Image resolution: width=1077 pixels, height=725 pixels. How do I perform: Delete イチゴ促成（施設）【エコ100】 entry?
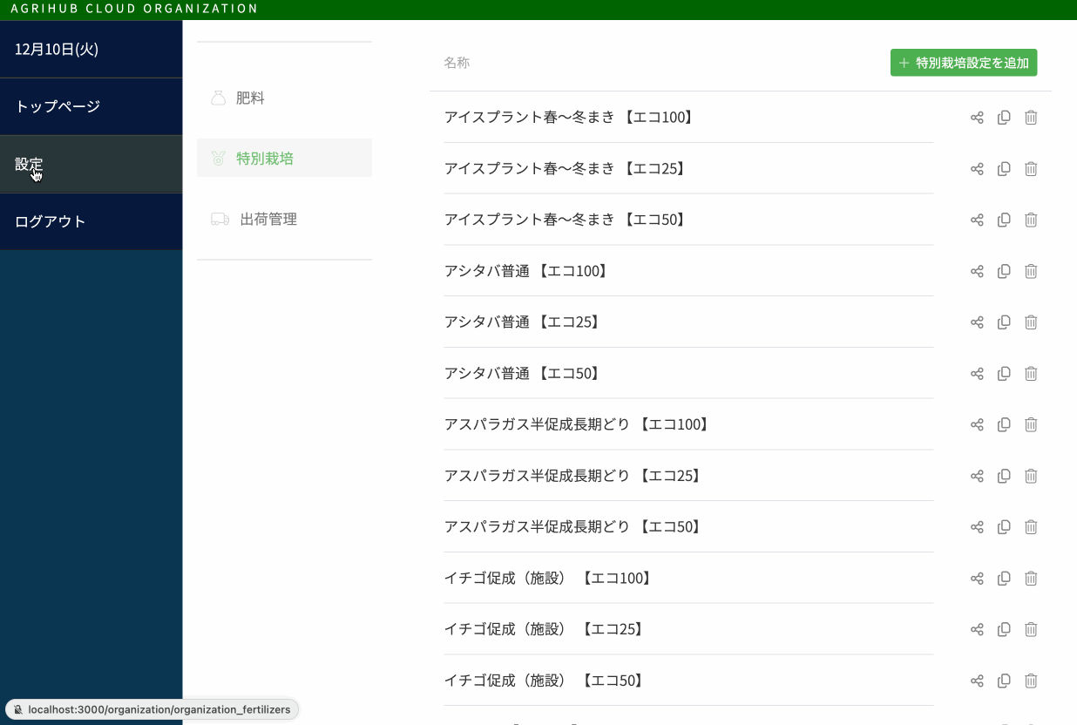[1031, 579]
